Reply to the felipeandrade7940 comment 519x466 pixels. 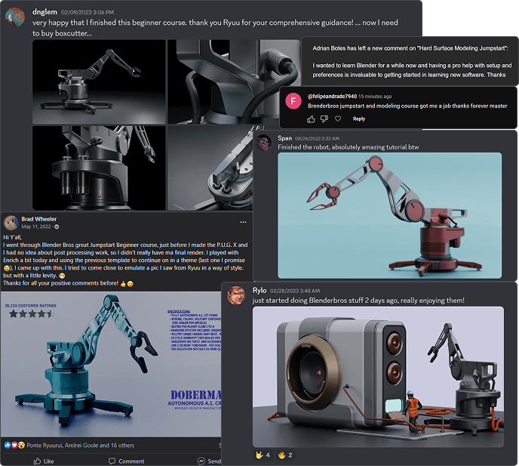pyautogui.click(x=359, y=119)
